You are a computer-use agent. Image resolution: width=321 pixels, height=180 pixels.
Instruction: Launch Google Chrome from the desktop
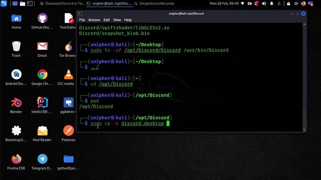42,77
